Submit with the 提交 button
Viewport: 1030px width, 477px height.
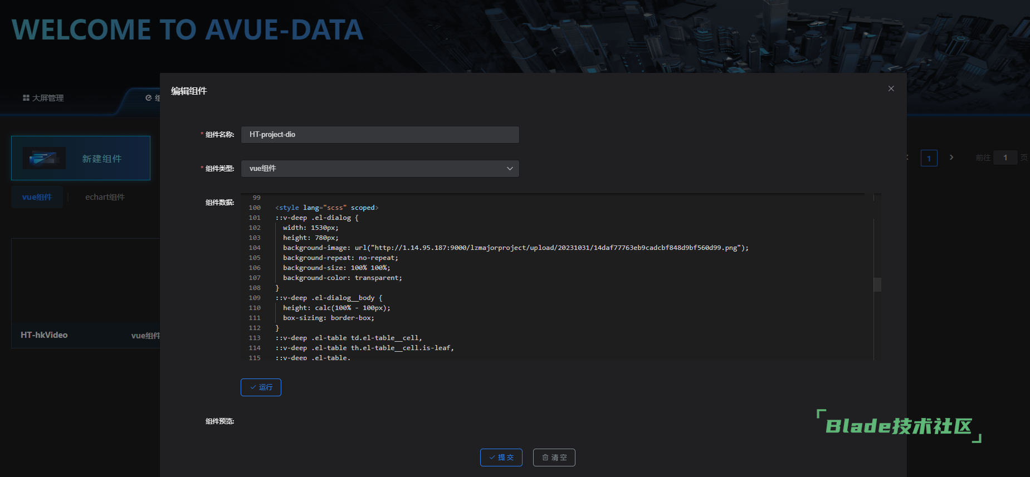point(501,458)
